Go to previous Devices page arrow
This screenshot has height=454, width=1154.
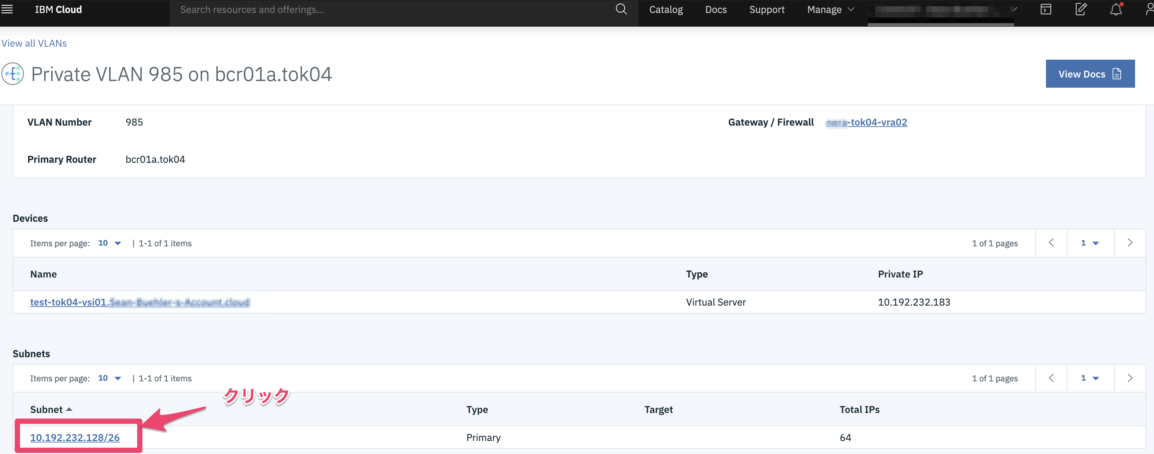(x=1051, y=243)
